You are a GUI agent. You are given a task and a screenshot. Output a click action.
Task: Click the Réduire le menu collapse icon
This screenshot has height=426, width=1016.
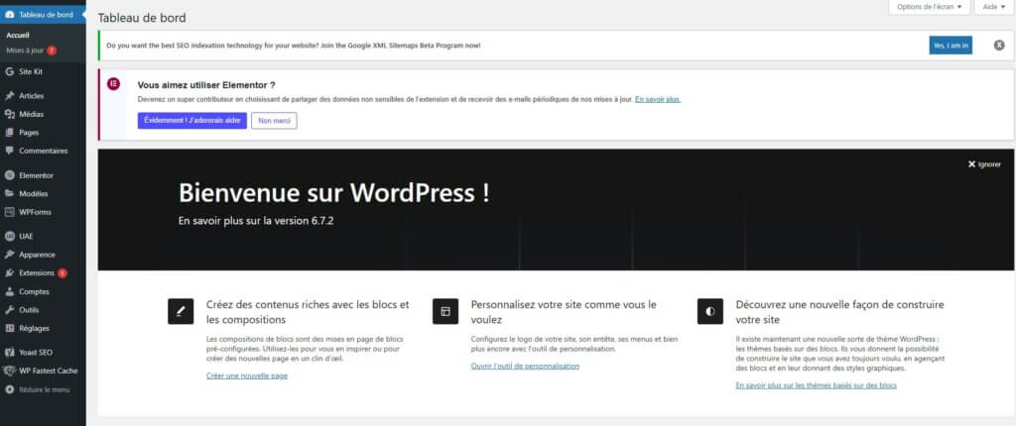coord(9,389)
